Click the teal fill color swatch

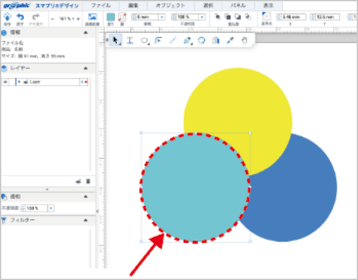coord(111,17)
